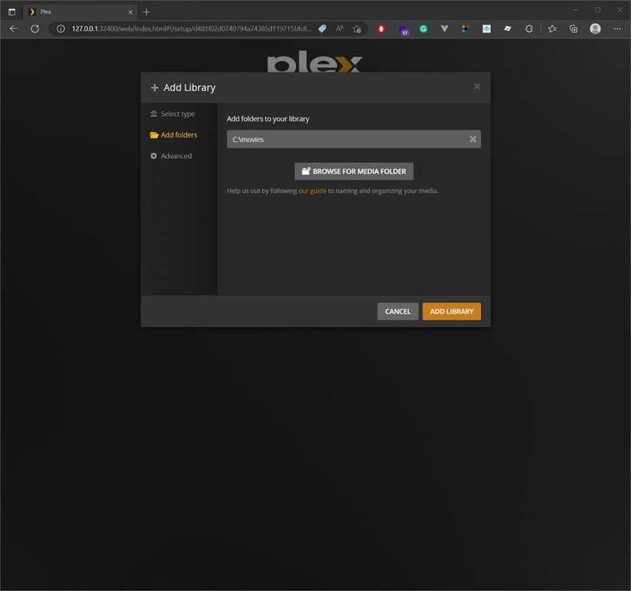Maximize the browser window

[598, 10]
